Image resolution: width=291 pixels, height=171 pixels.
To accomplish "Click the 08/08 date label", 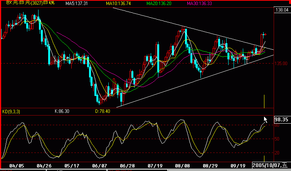I will click(182, 166).
